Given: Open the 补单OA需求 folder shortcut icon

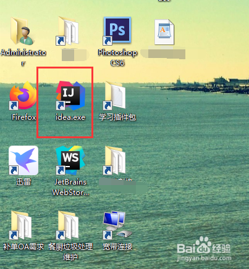Looking at the screenshot, I should point(21,225).
